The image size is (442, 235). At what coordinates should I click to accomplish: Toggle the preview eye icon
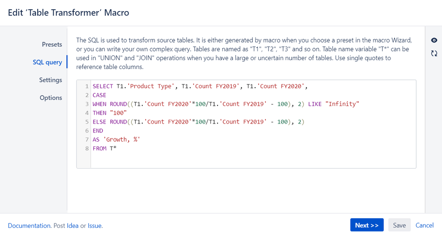tap(434, 40)
